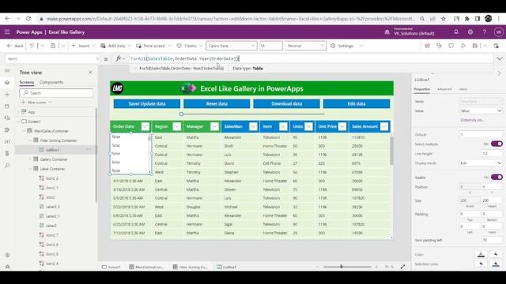Click the Save/ Update data button

coord(147,103)
